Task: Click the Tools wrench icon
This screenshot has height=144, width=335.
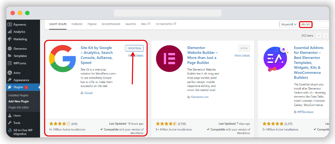Action: point(10,123)
